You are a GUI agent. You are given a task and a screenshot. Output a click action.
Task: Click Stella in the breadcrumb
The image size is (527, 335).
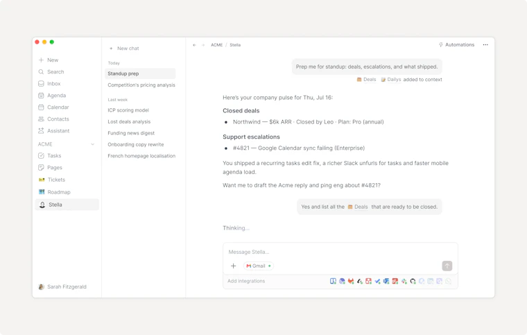pos(235,45)
